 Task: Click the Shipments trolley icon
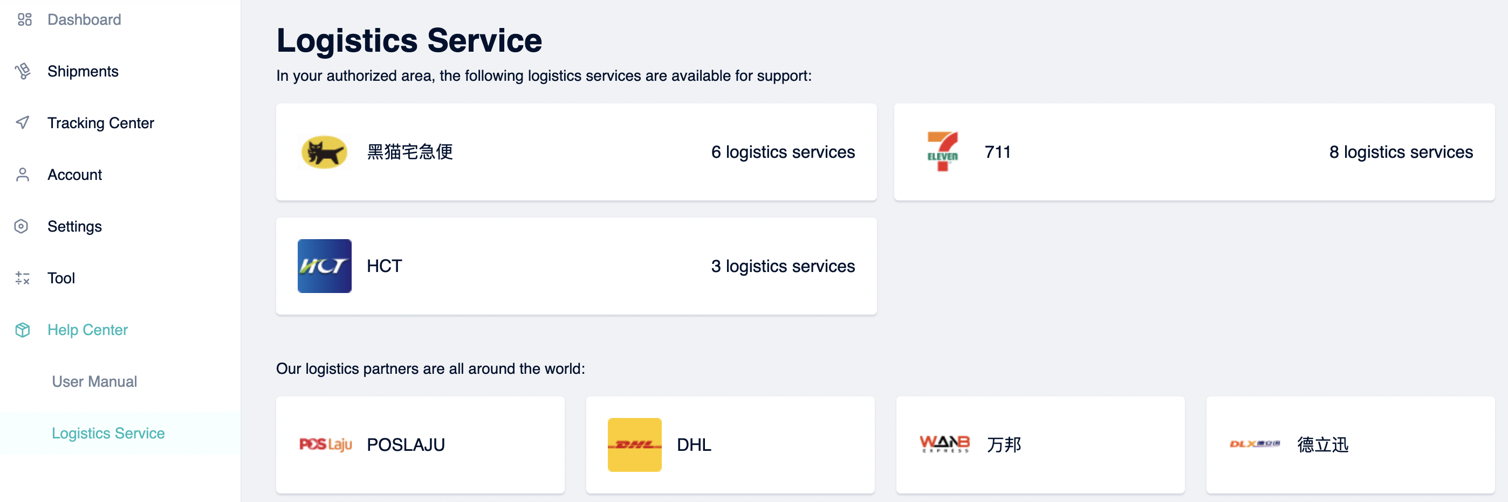click(x=23, y=71)
